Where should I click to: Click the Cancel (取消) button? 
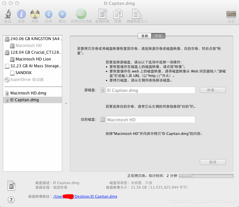[213, 162]
